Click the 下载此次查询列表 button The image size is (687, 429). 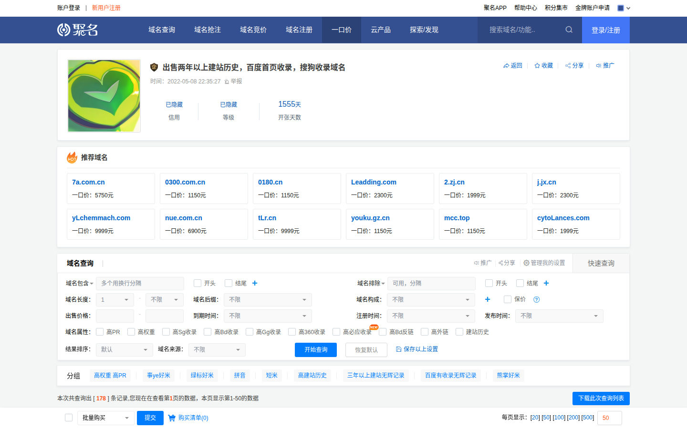[601, 398]
